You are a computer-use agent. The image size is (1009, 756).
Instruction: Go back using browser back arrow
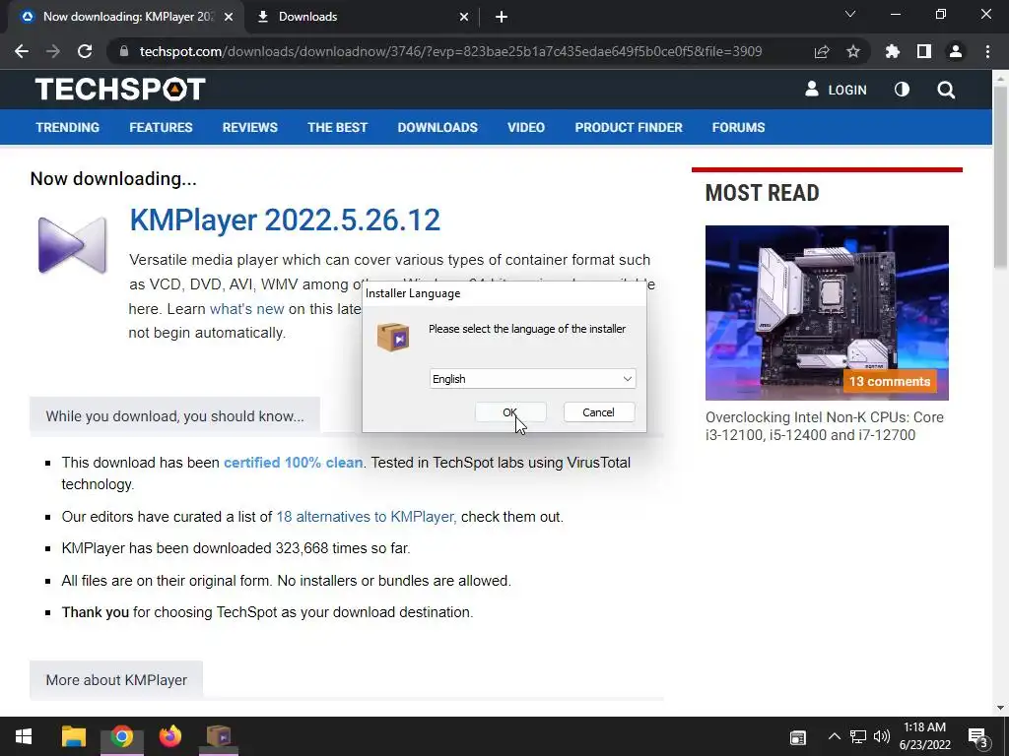click(x=22, y=51)
